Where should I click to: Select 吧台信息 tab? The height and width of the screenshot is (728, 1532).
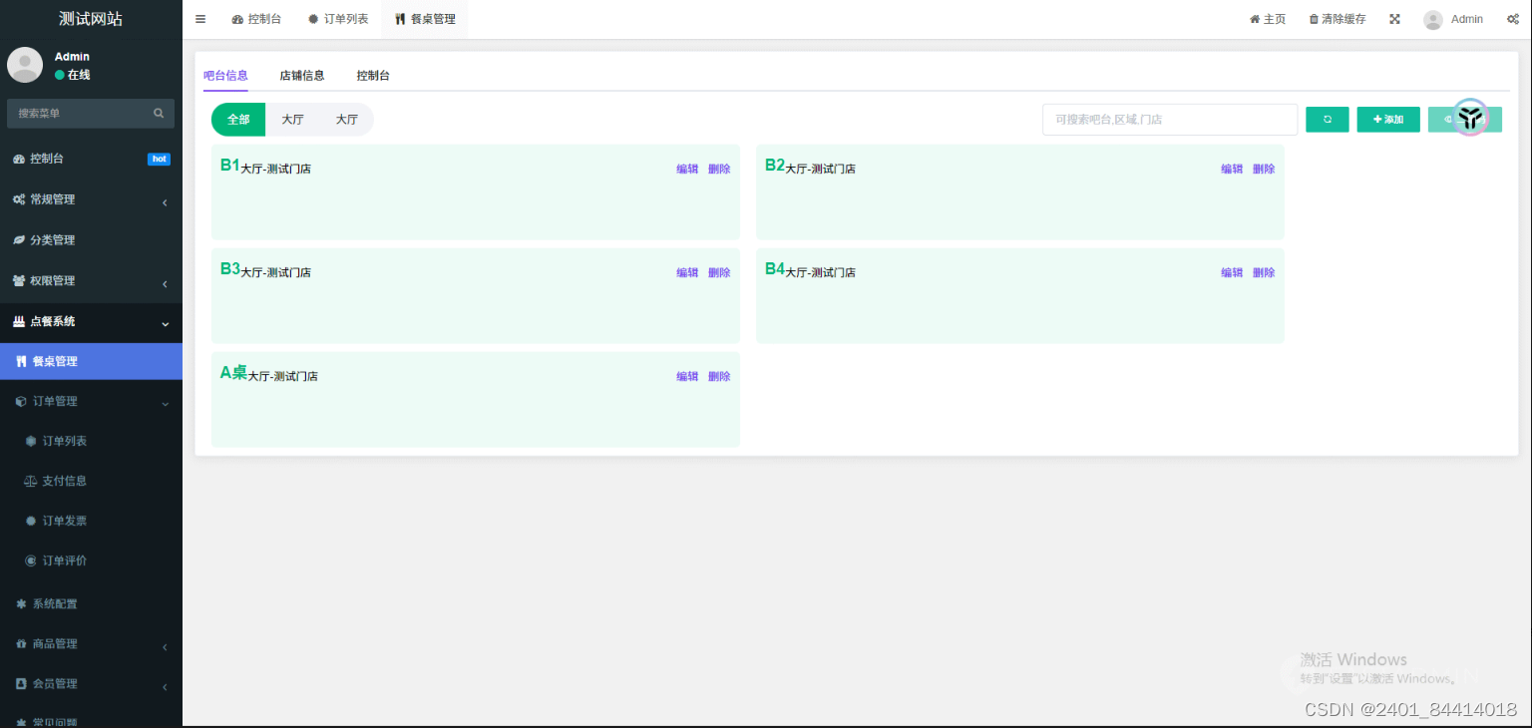click(225, 76)
